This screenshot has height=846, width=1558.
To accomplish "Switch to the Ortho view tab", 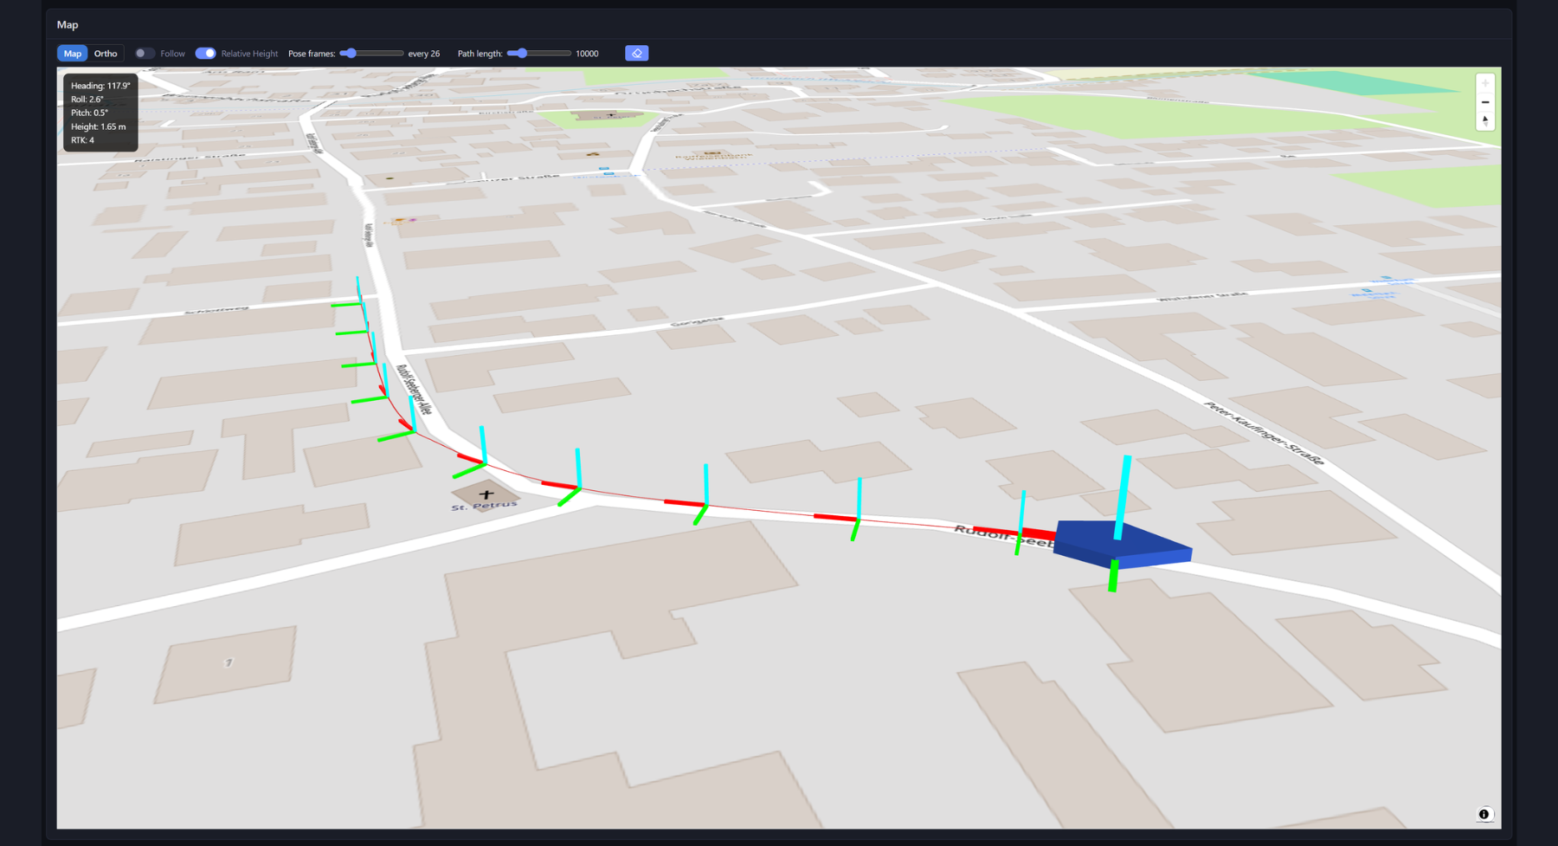I will [106, 54].
